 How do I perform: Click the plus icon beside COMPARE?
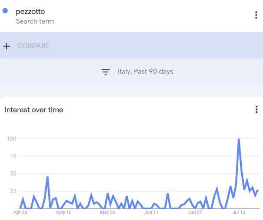tap(7, 46)
